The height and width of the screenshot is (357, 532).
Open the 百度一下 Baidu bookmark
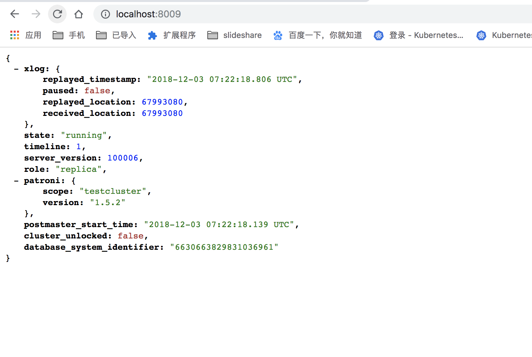coord(318,35)
